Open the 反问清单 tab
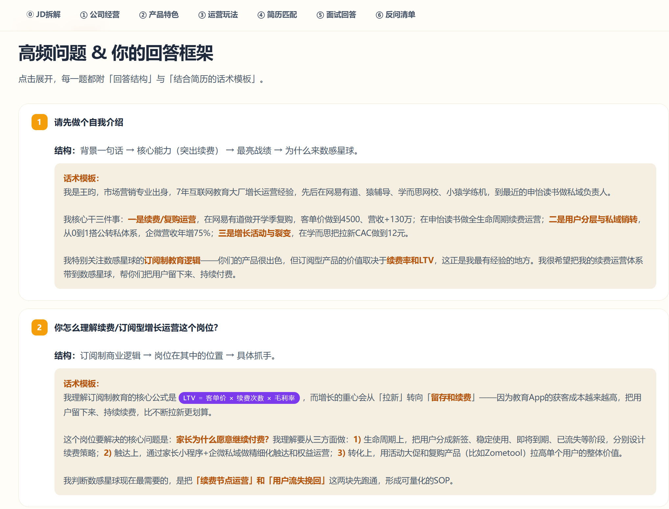The image size is (669, 509). point(395,15)
